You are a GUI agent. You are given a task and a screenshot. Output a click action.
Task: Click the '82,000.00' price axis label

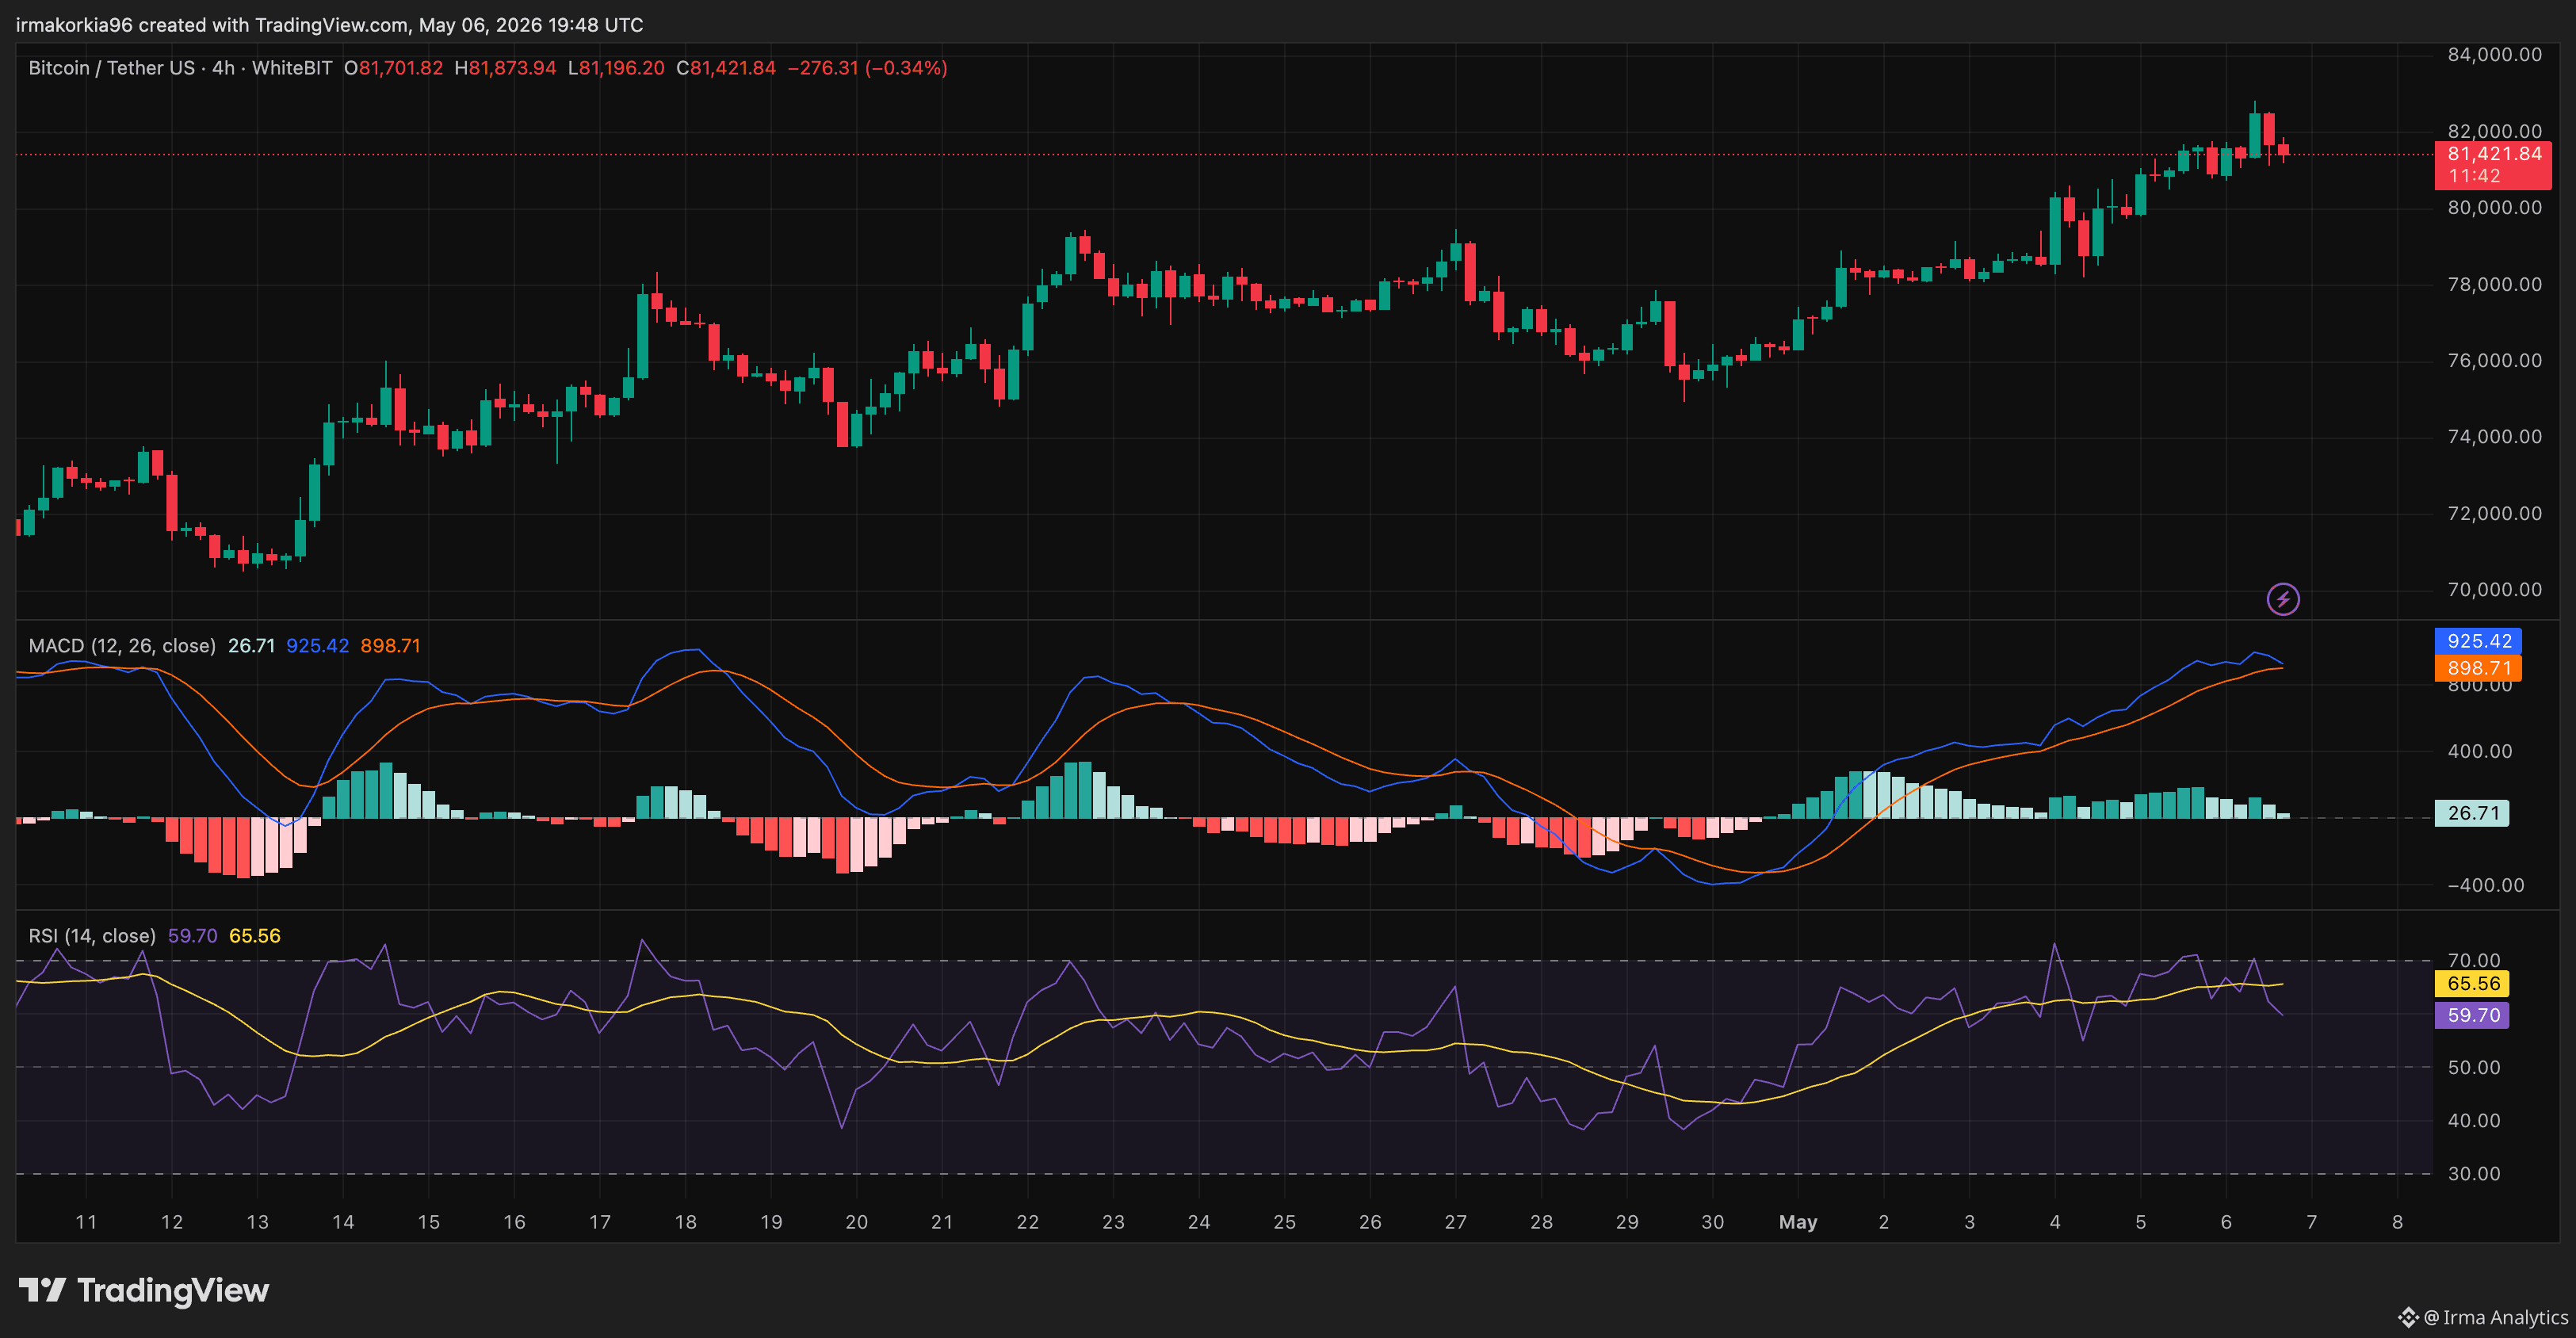pos(2494,131)
